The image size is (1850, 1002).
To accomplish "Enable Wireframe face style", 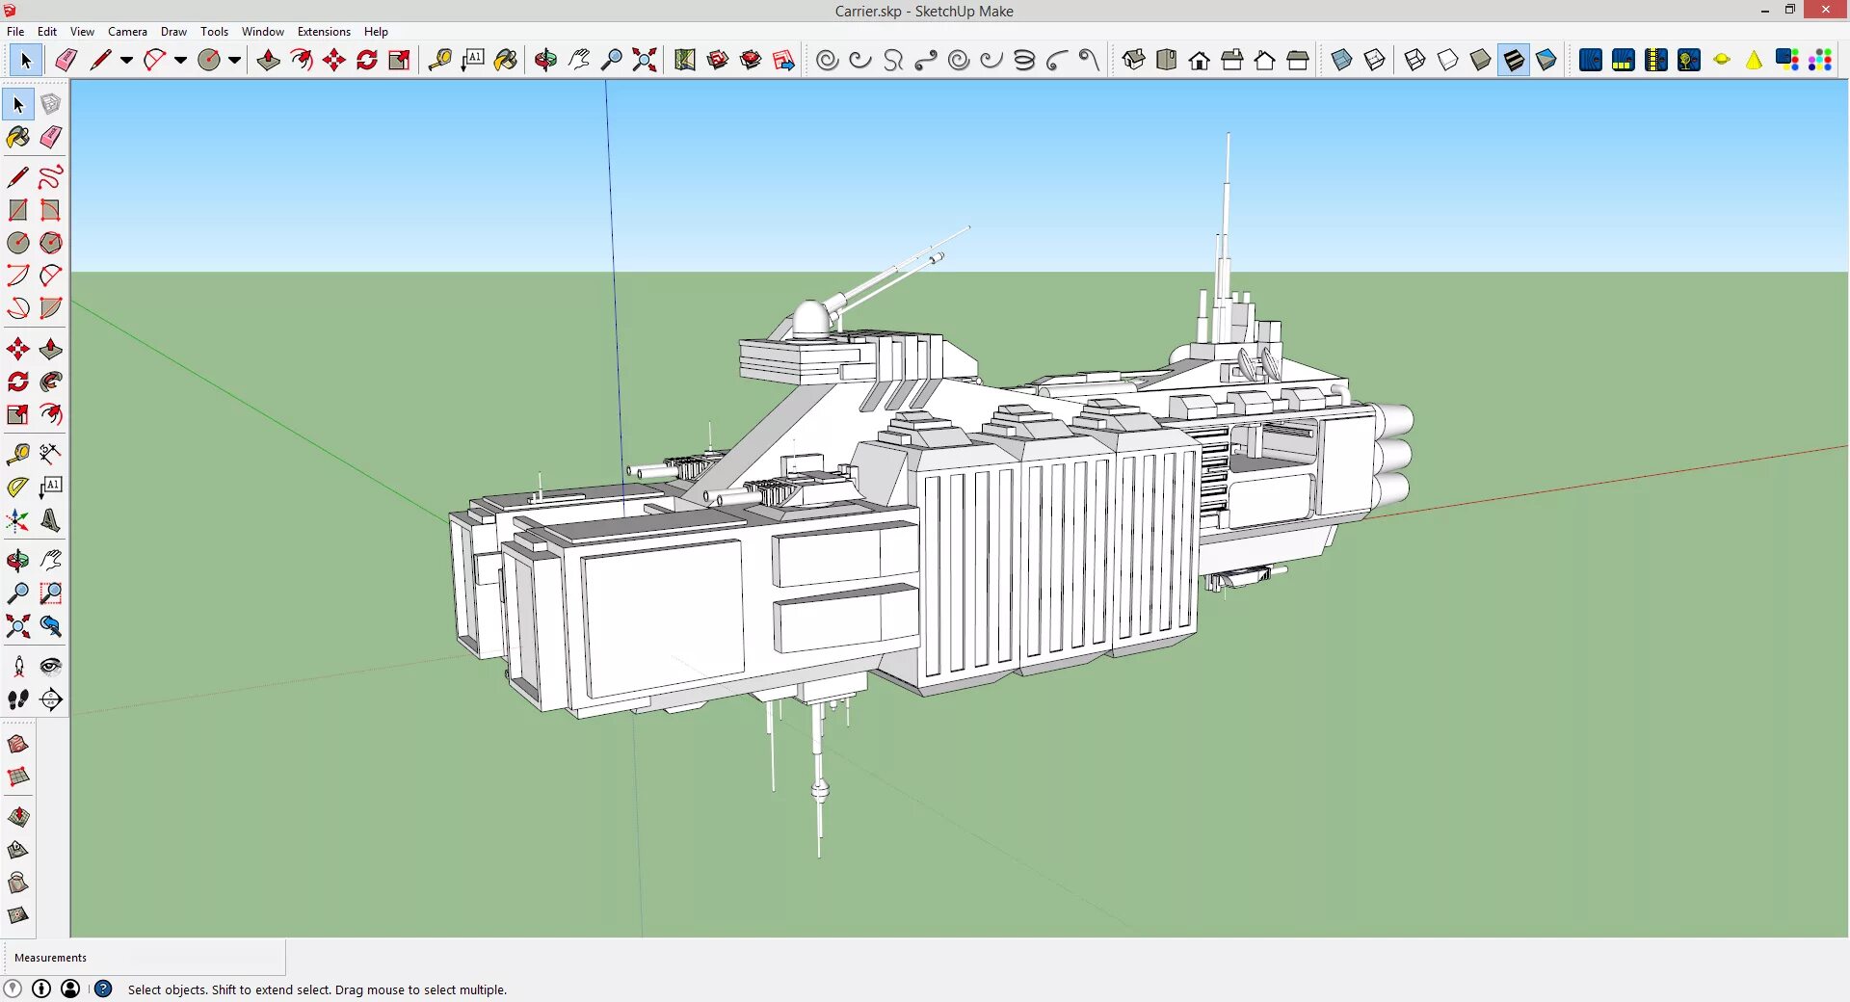I will (x=1414, y=60).
